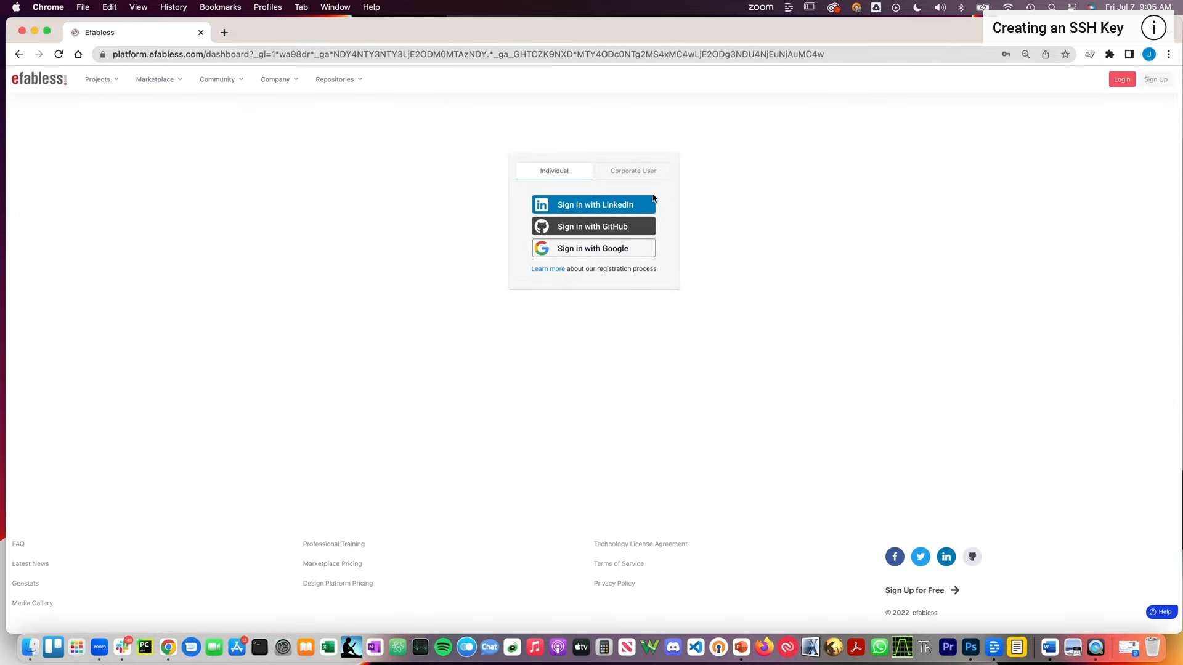Open Slack from the dock
The width and height of the screenshot is (1183, 665).
pos(122,647)
